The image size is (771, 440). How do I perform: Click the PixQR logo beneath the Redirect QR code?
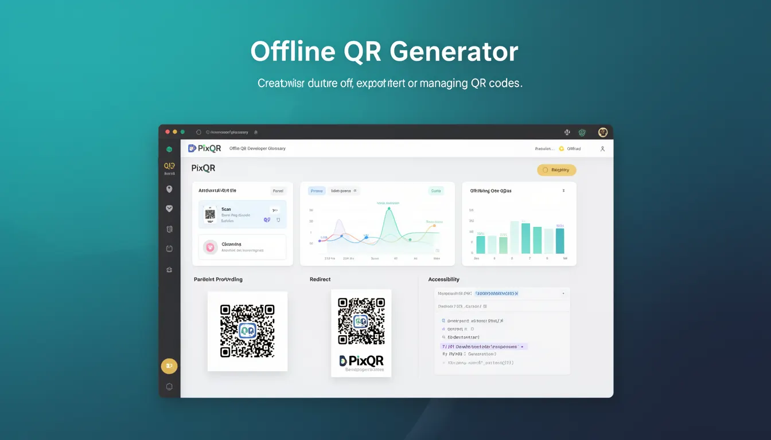point(361,360)
